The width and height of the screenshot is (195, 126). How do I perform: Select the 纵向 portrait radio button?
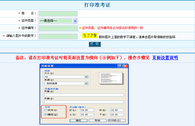coord(46,110)
